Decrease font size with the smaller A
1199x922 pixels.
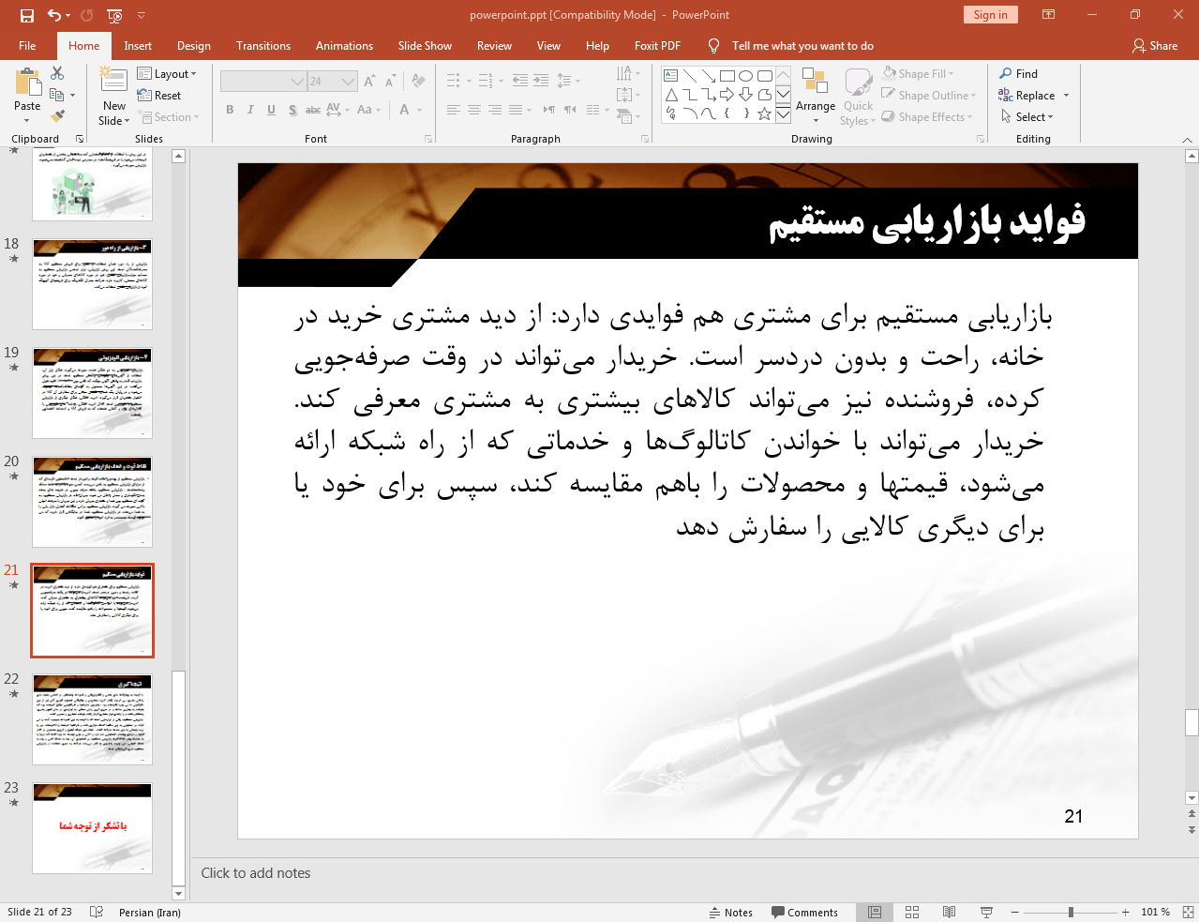point(389,81)
